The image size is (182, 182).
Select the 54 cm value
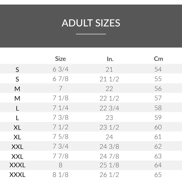[158, 69]
